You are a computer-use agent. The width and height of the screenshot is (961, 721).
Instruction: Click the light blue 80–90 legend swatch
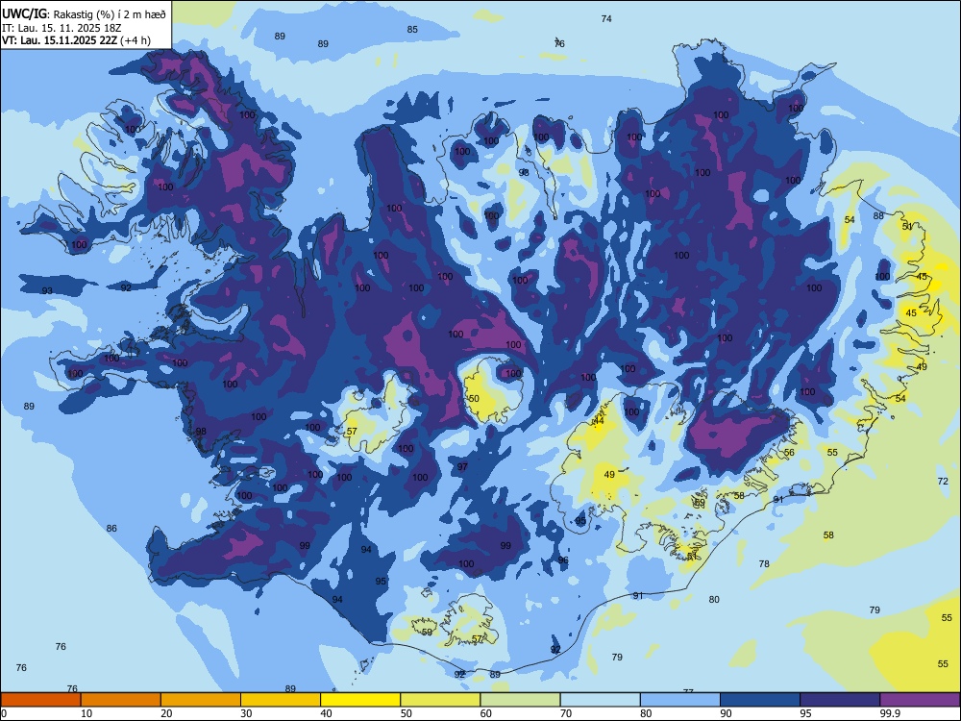[680, 700]
